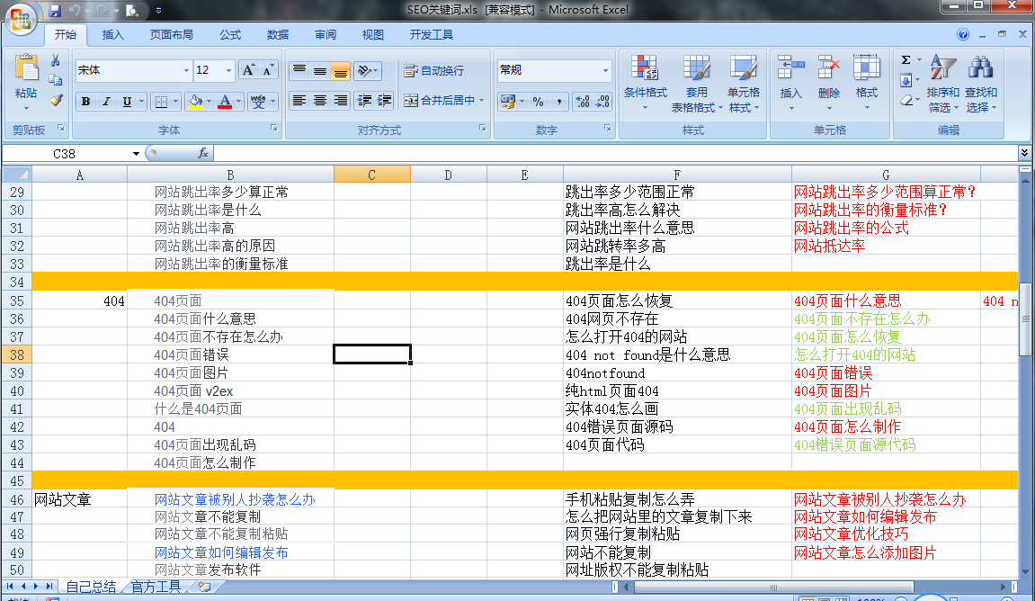Image resolution: width=1035 pixels, height=601 pixels.
Task: Switch to the 官方工具 sheet tab
Action: (x=156, y=587)
